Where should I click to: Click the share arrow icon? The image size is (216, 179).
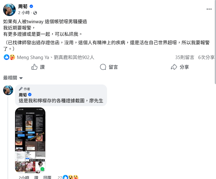click(174, 67)
